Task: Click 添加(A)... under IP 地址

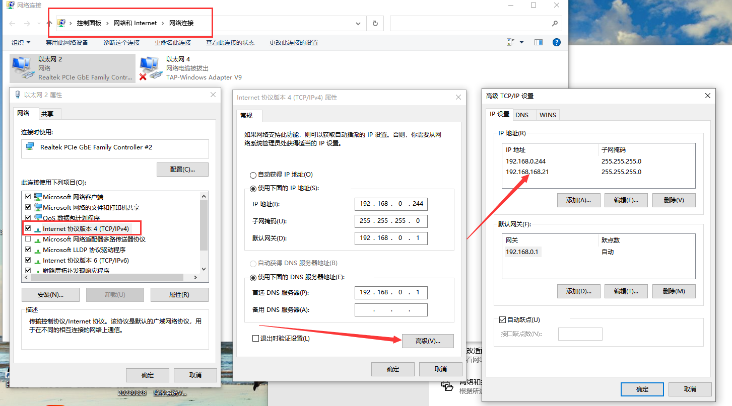Action: point(578,200)
